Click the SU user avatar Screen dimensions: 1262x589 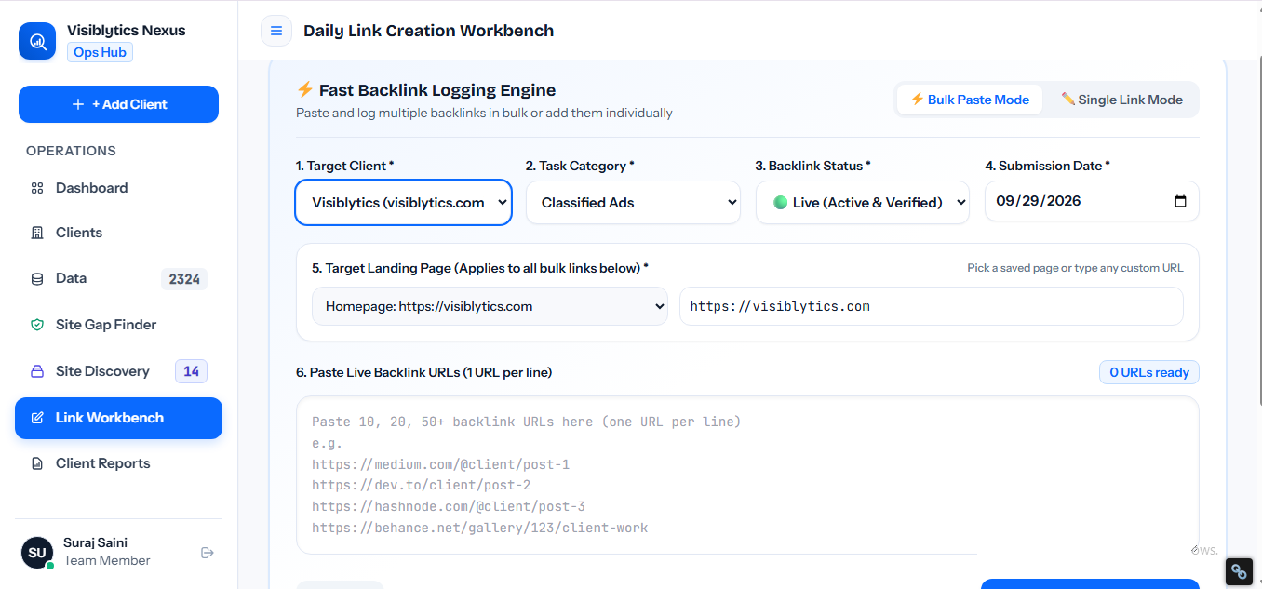pyautogui.click(x=37, y=552)
